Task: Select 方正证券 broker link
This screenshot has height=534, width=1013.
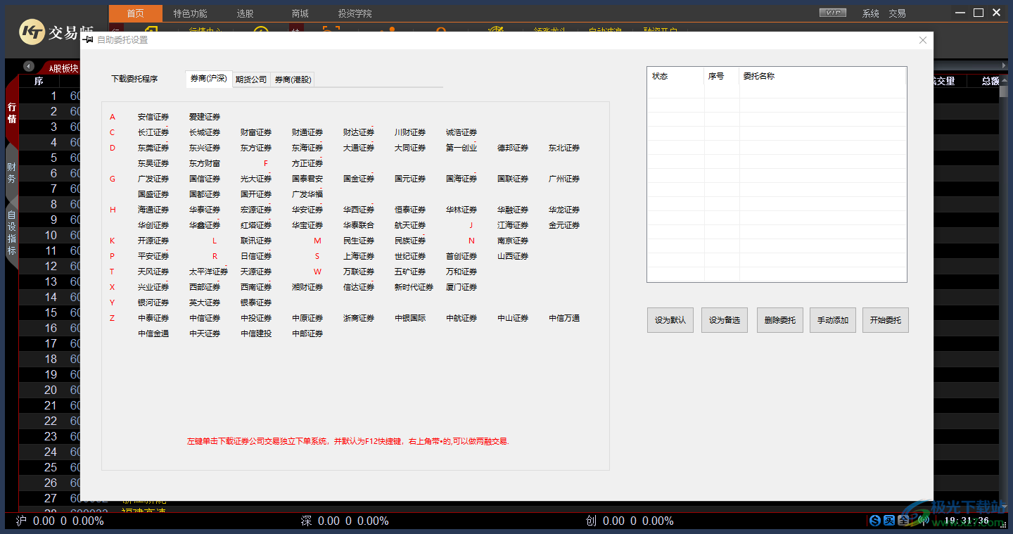Action: 307,163
